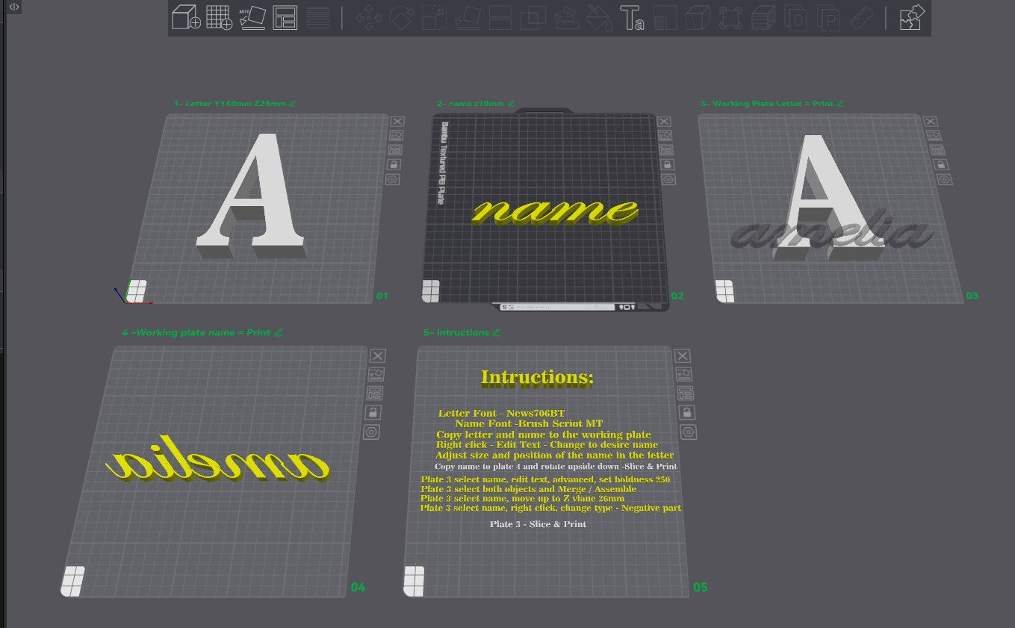Remove plate 01 using its X icon
The height and width of the screenshot is (628, 1015).
397,121
